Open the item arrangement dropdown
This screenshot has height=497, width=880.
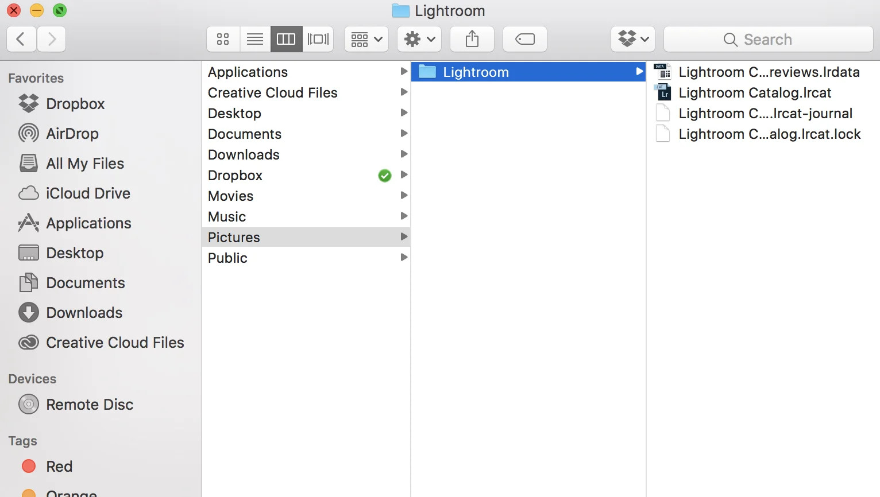pos(366,39)
